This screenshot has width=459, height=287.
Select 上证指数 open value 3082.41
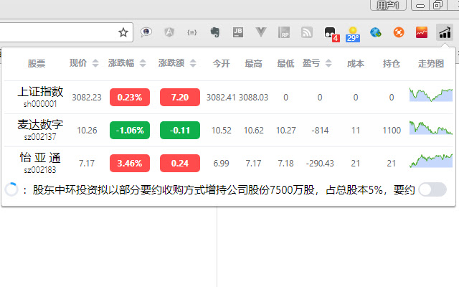221,98
